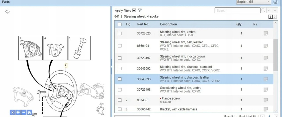Click callout number 2 on diagram
This screenshot has width=282, height=117.
tap(39, 100)
